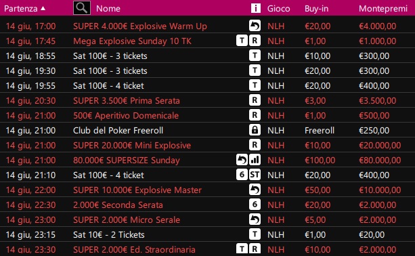Image resolution: width=415 pixels, height=256 pixels.
Task: Click the ST icon on 21:10 satellite row
Action: click(255, 175)
